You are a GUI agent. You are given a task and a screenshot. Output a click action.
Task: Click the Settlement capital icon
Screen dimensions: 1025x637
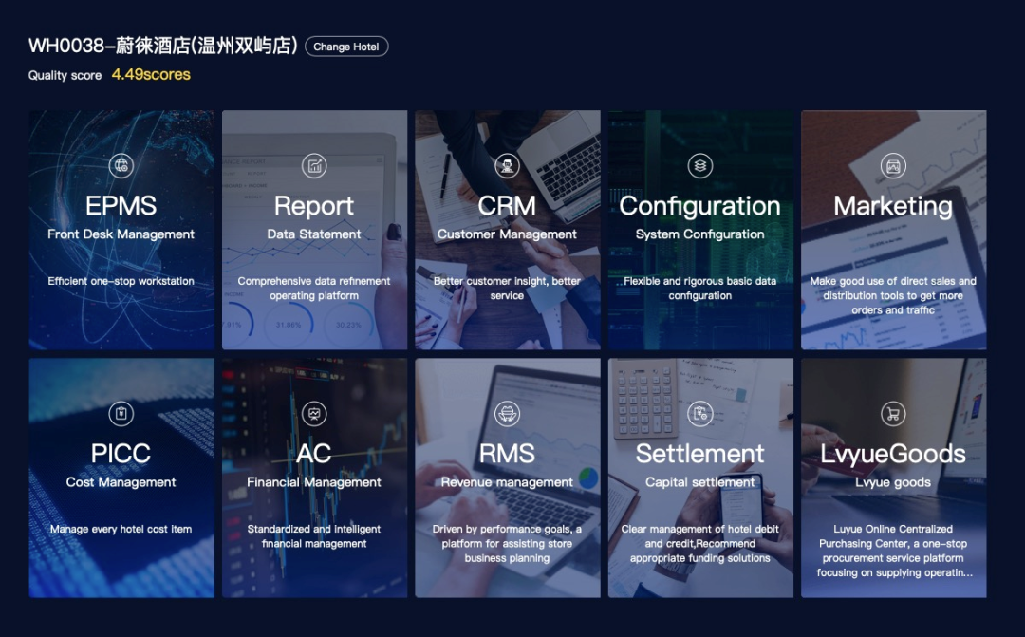[700, 413]
